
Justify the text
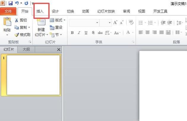coord(161,32)
